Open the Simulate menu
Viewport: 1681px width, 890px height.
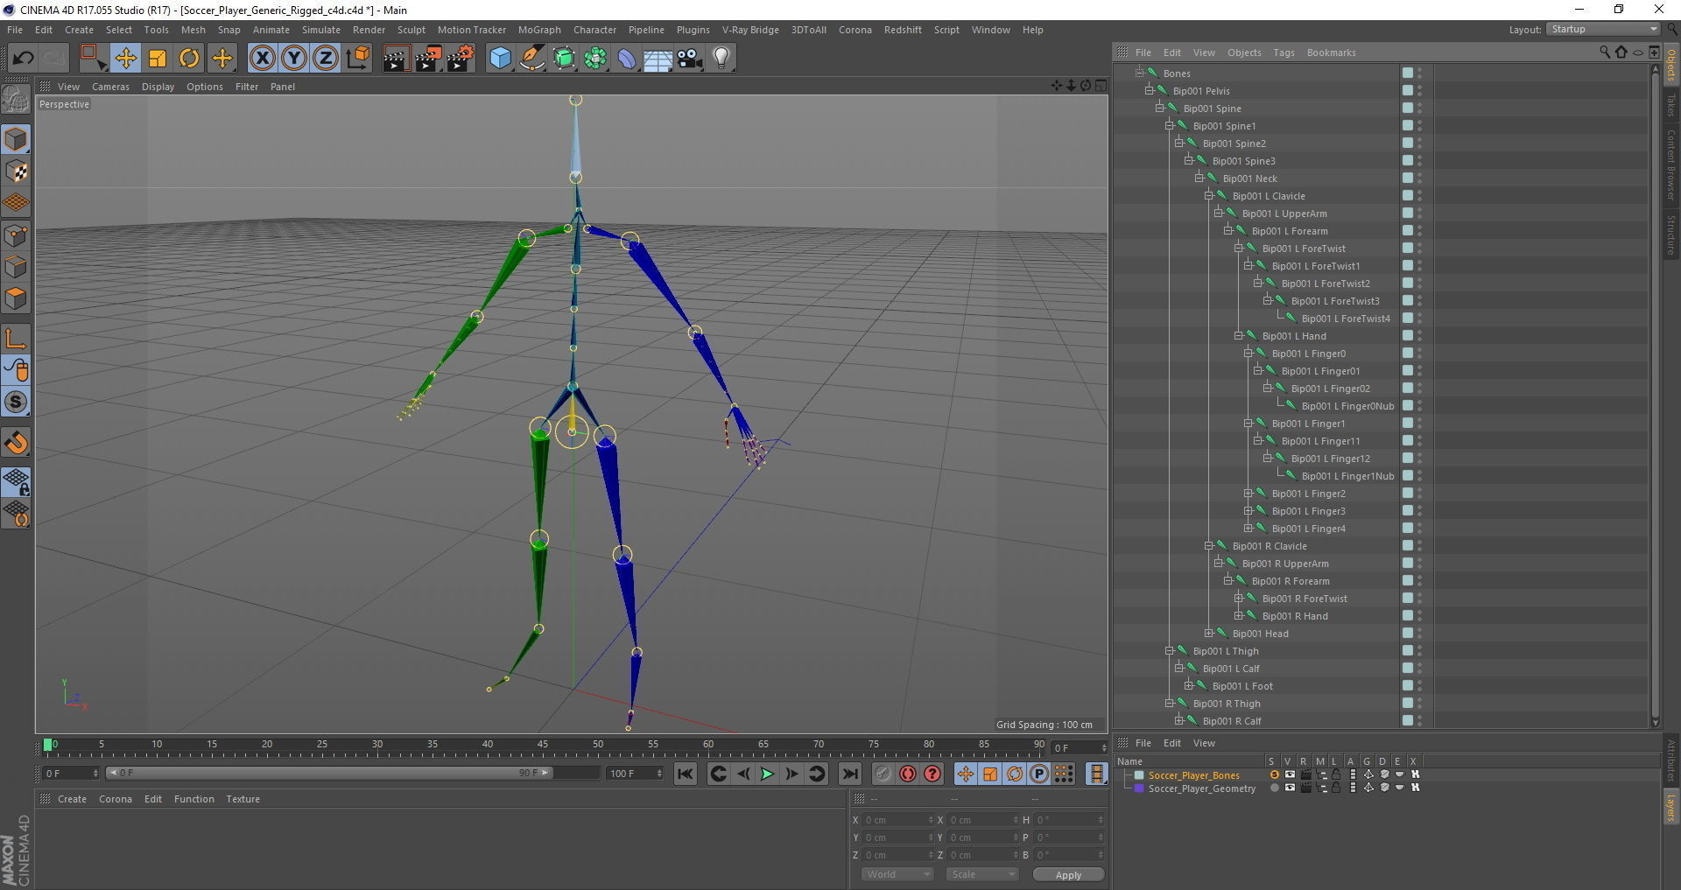point(321,30)
